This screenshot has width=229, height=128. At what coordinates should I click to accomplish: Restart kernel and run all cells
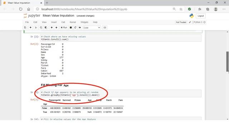pos(80,28)
